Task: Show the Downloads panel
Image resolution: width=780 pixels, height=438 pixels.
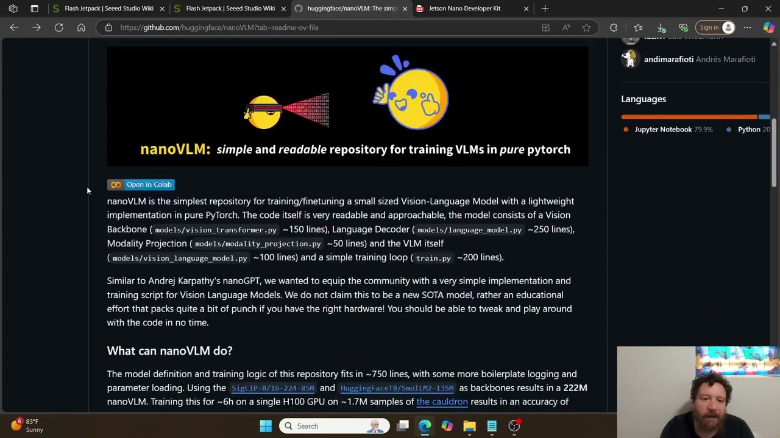Action: 661,27
